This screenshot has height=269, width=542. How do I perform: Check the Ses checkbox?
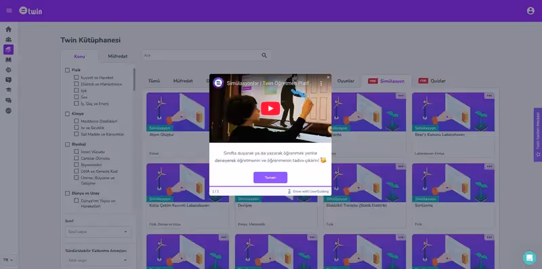coord(76,97)
